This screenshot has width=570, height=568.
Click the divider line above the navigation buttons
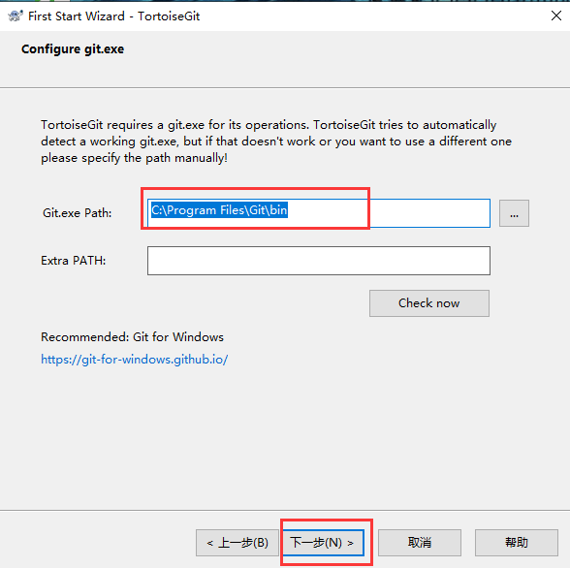pyautogui.click(x=285, y=510)
